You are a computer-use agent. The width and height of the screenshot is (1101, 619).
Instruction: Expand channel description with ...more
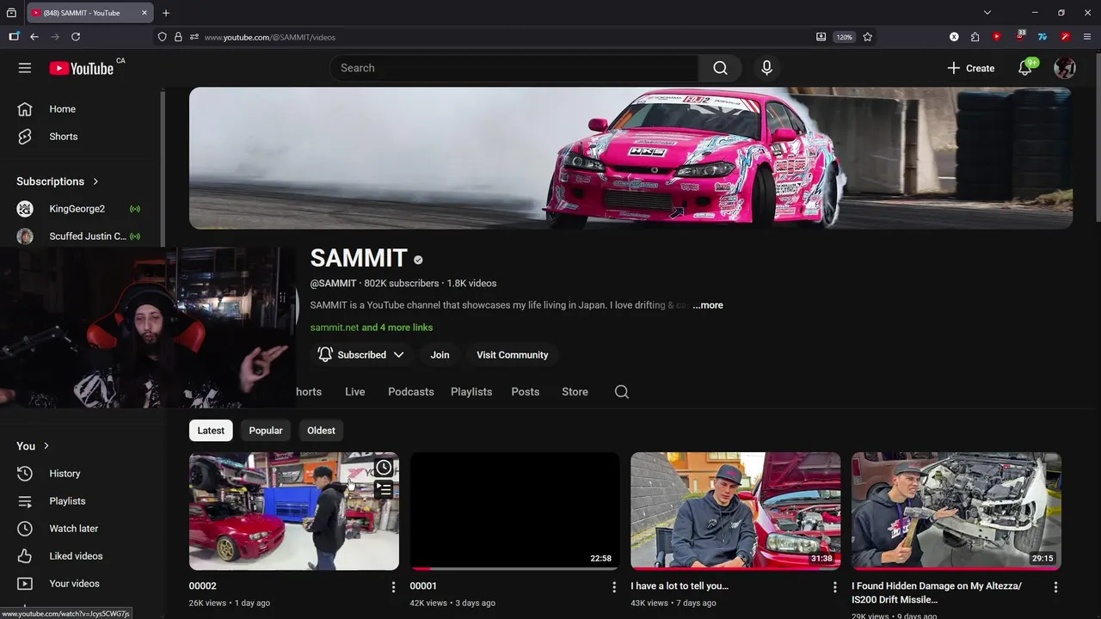(708, 305)
